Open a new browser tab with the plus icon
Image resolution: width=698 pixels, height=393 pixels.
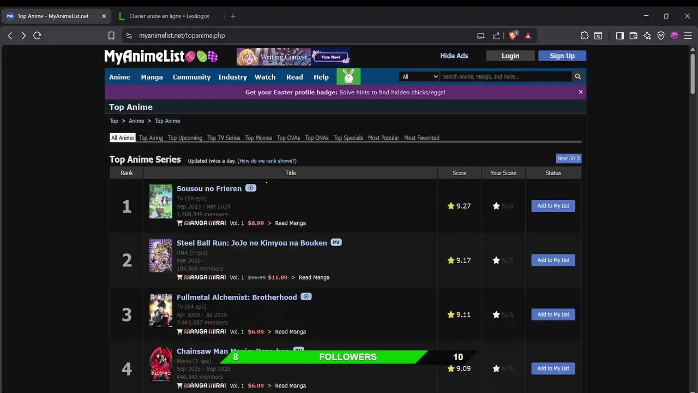coord(233,16)
